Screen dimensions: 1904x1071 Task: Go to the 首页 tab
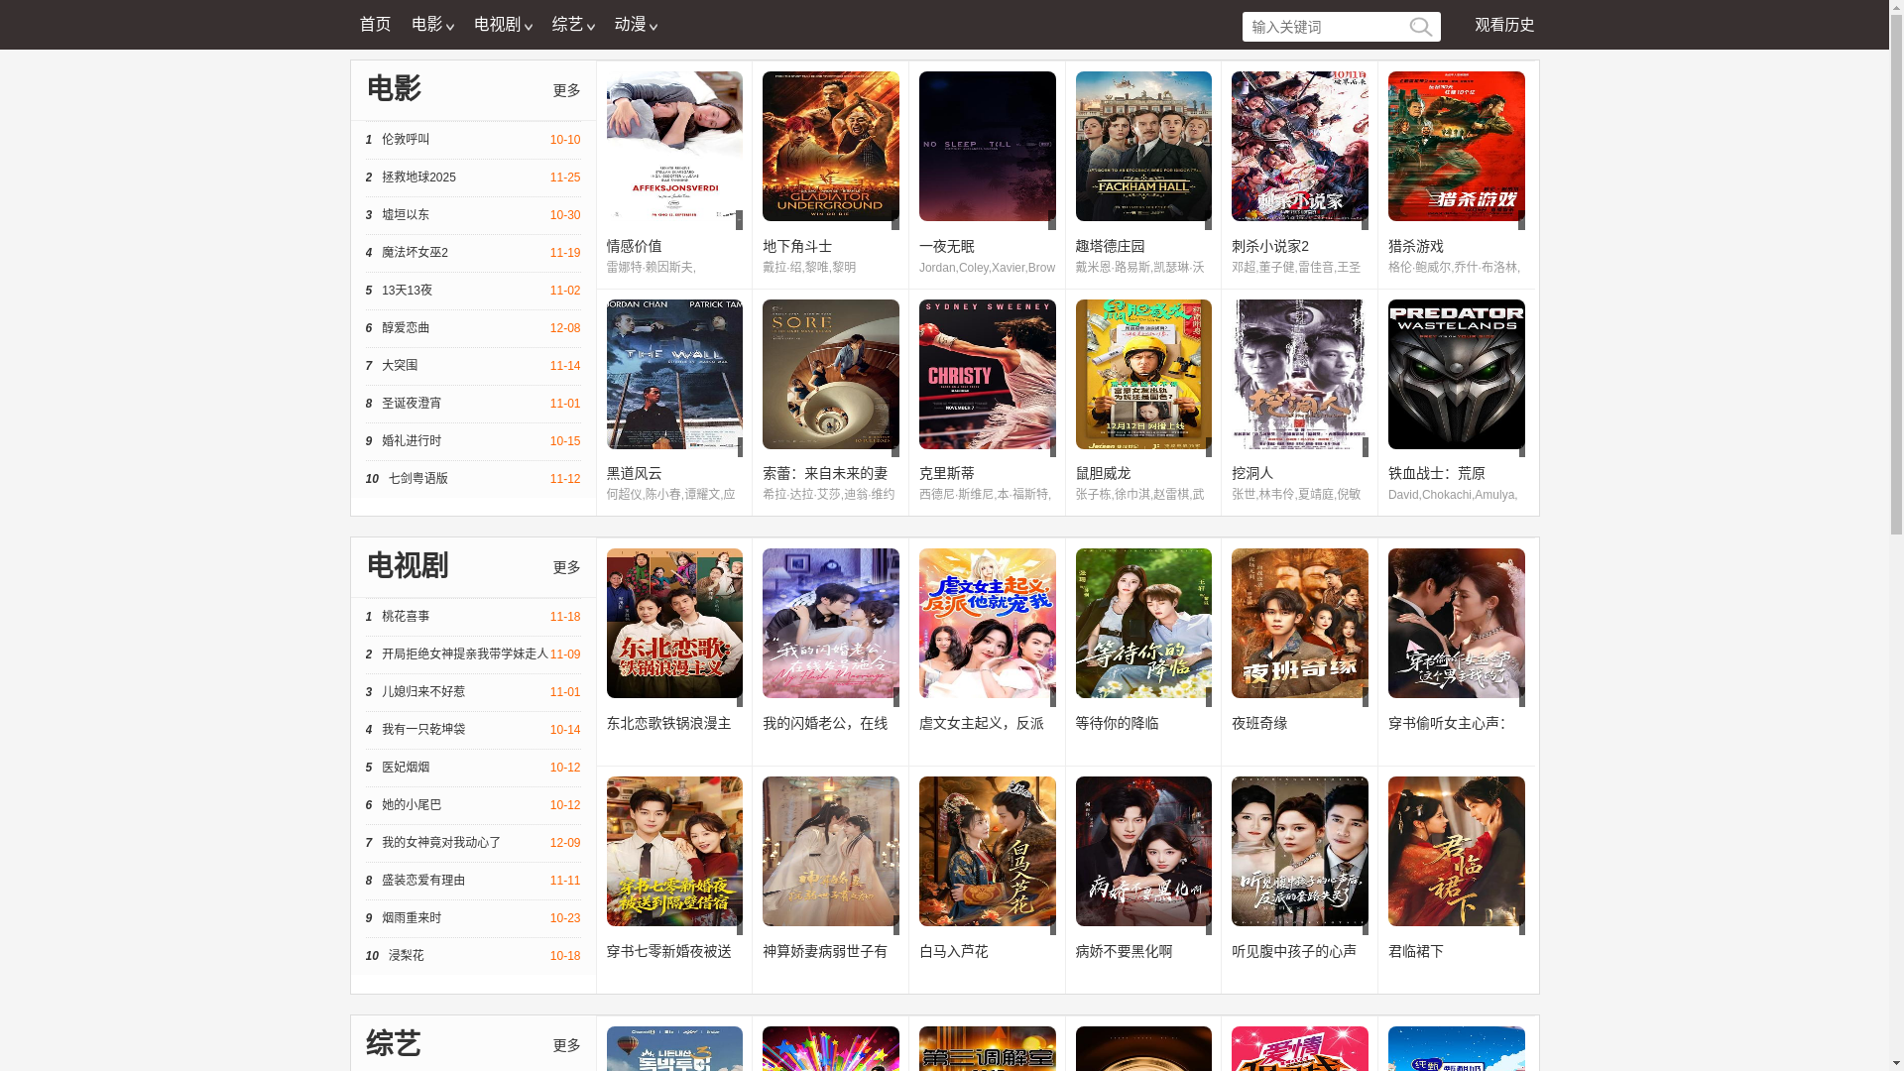[x=375, y=25]
